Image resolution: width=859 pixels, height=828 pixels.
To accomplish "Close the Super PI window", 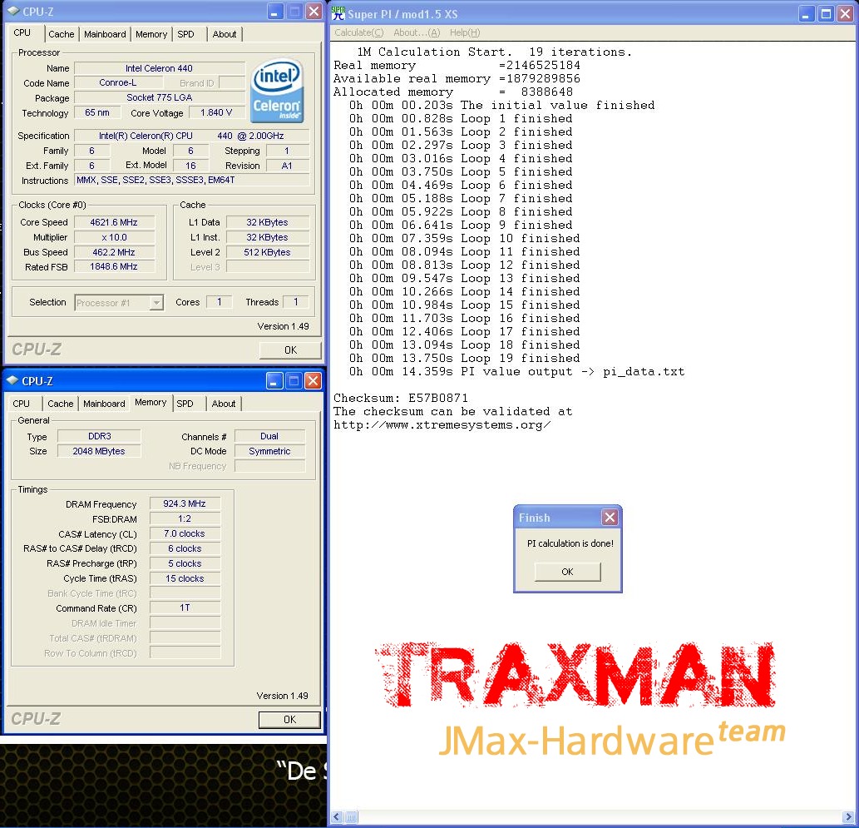I will 846,13.
